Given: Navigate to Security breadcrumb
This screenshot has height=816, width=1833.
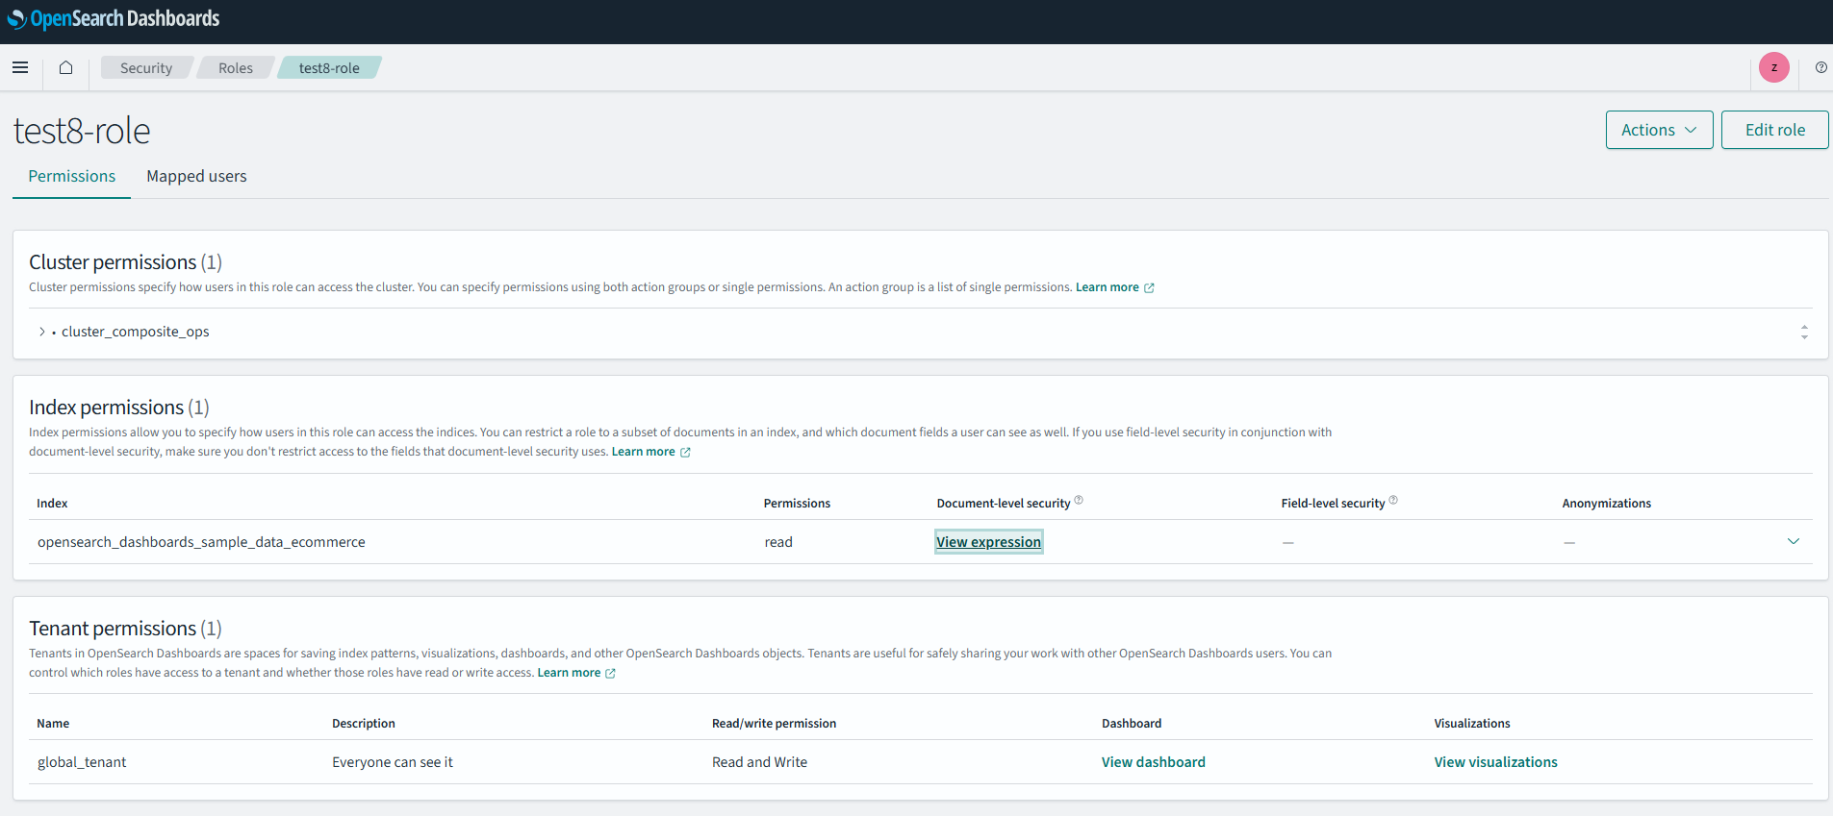Looking at the screenshot, I should pyautogui.click(x=146, y=68).
